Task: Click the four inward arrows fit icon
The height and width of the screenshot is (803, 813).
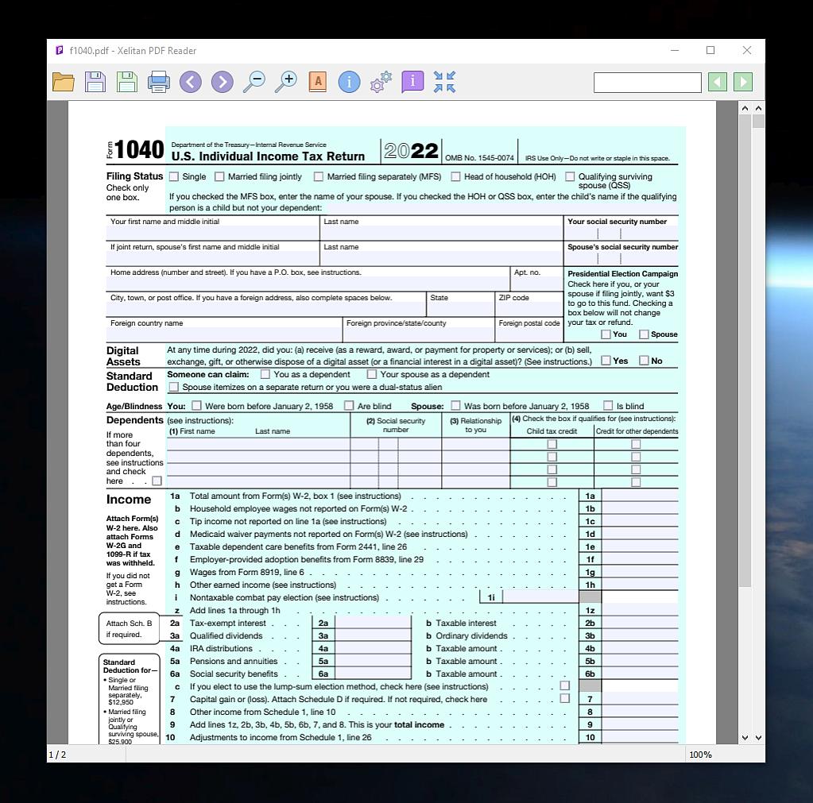Action: coord(444,82)
